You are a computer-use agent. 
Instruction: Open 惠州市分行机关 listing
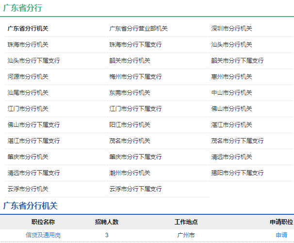[231, 77]
